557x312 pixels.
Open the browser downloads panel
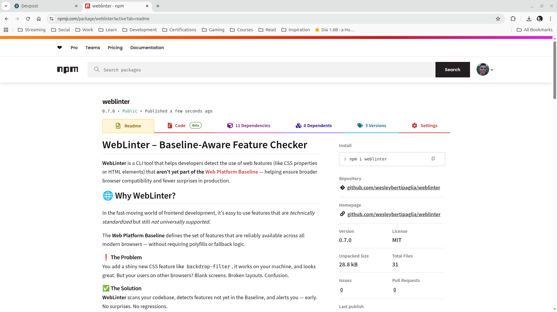pos(529,19)
